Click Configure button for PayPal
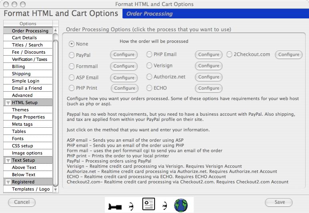 [x=124, y=54]
